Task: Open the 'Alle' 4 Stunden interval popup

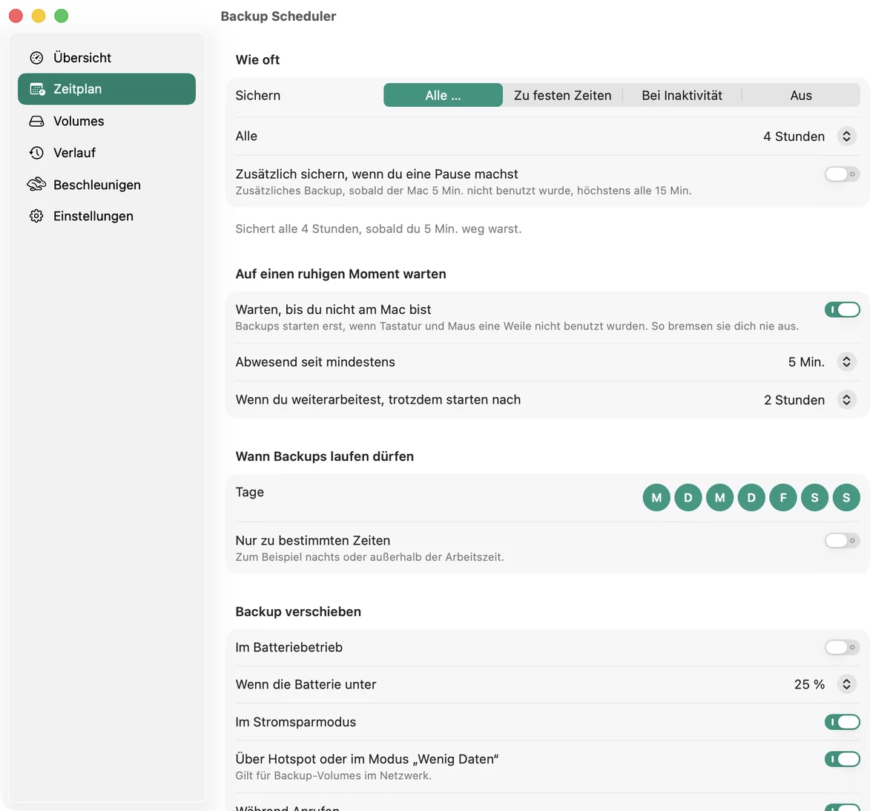Action: 846,137
